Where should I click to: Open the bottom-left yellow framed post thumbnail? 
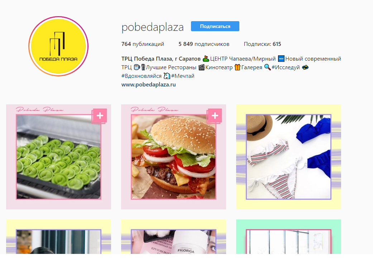pos(58,237)
